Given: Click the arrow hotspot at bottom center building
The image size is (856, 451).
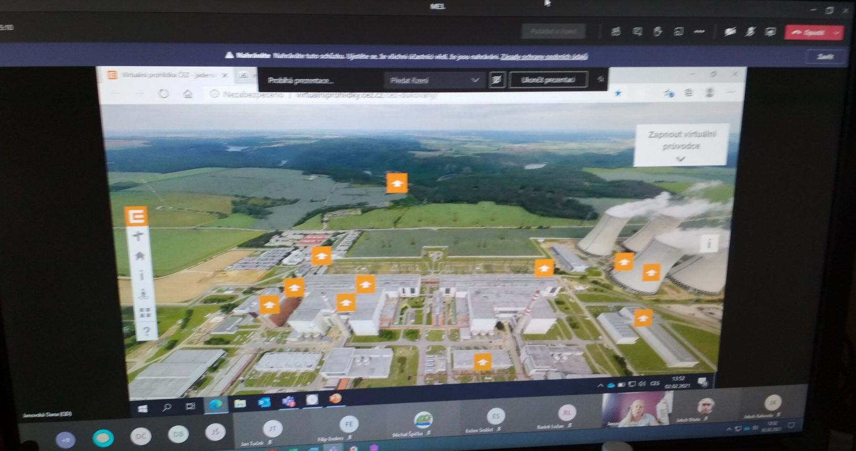Looking at the screenshot, I should (x=482, y=362).
